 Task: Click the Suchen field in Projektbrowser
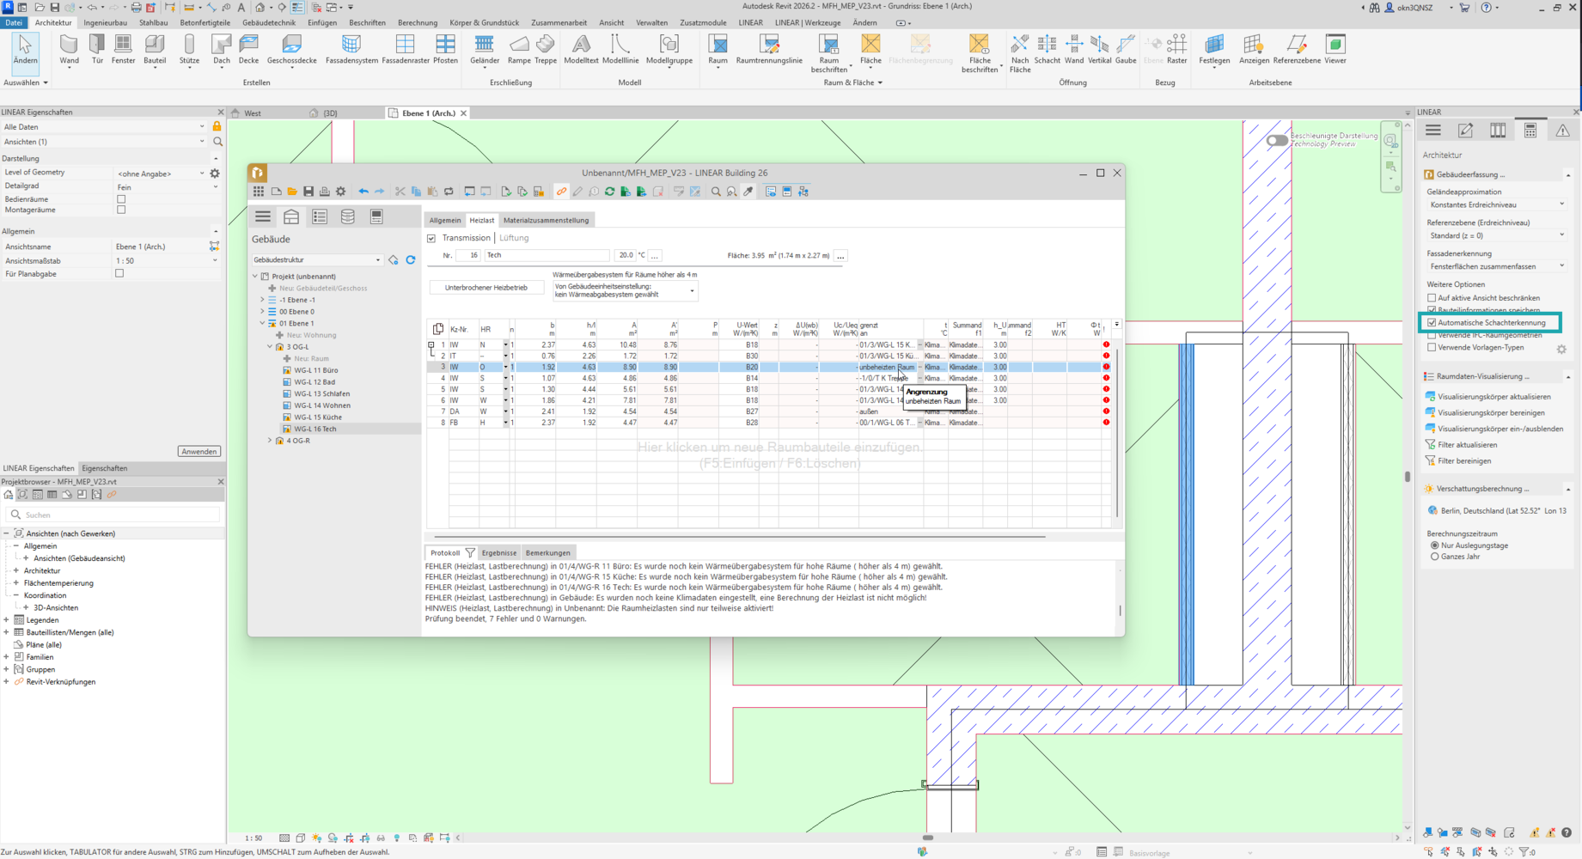tap(113, 515)
